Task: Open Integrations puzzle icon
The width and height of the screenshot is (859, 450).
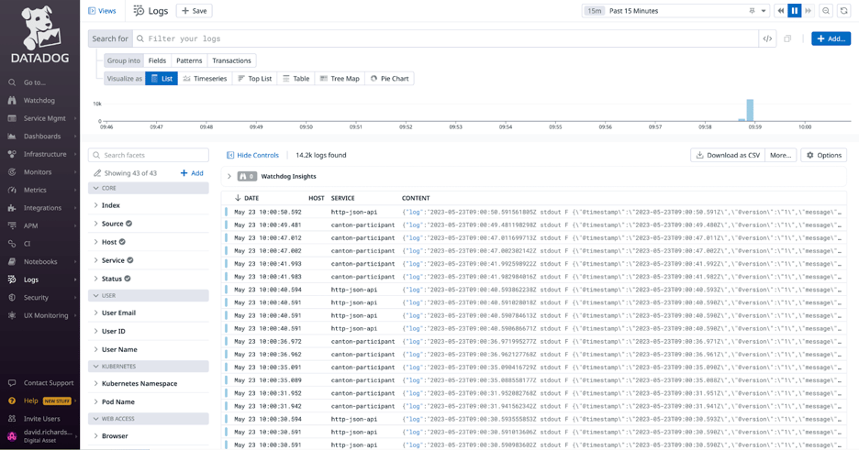Action: [x=12, y=208]
